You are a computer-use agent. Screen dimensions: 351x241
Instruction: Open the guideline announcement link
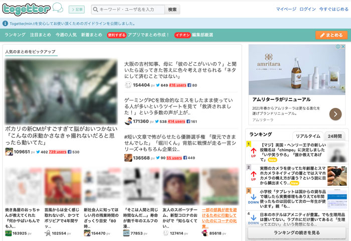point(72,23)
